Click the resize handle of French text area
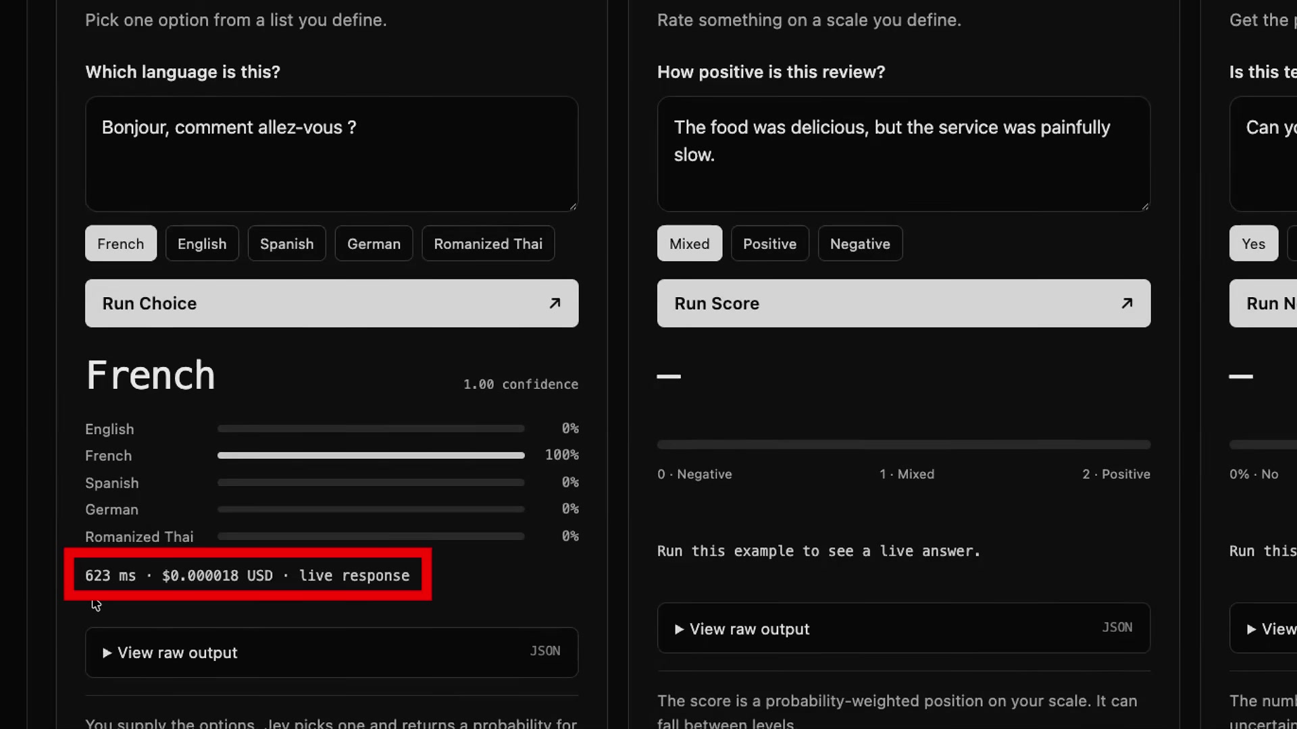This screenshot has width=1297, height=729. click(x=573, y=206)
